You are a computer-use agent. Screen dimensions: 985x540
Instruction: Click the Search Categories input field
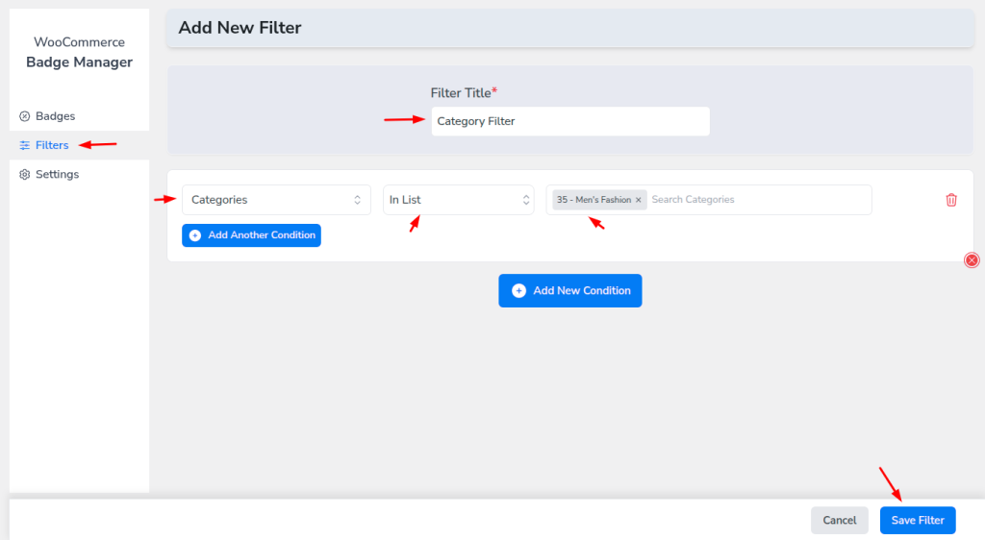tap(758, 200)
